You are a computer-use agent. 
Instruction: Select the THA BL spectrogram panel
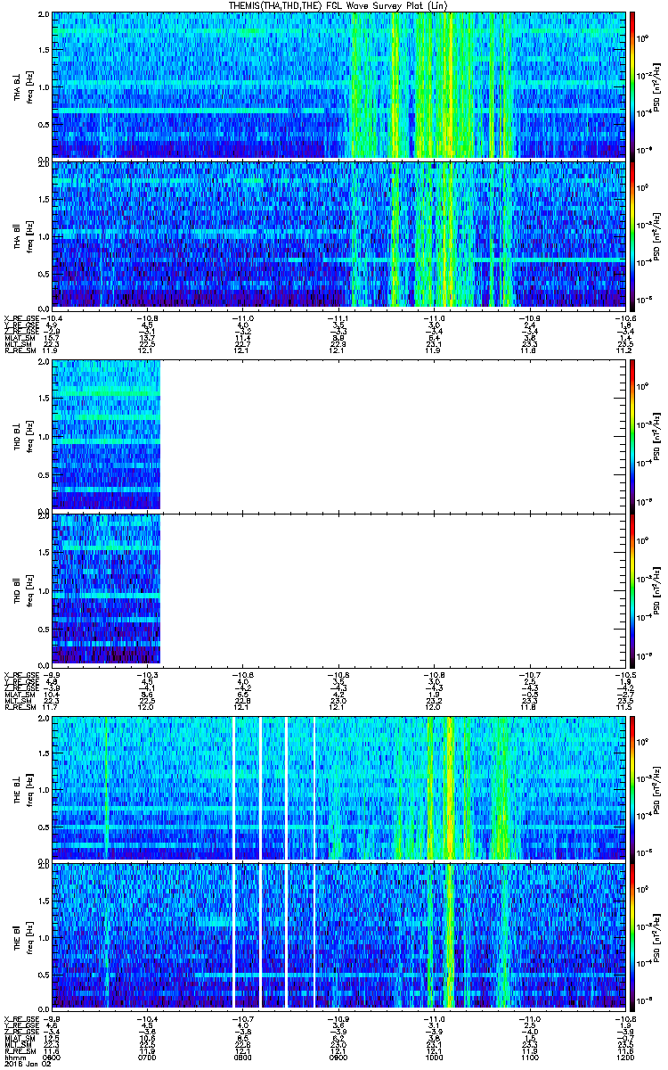pyautogui.click(x=338, y=85)
